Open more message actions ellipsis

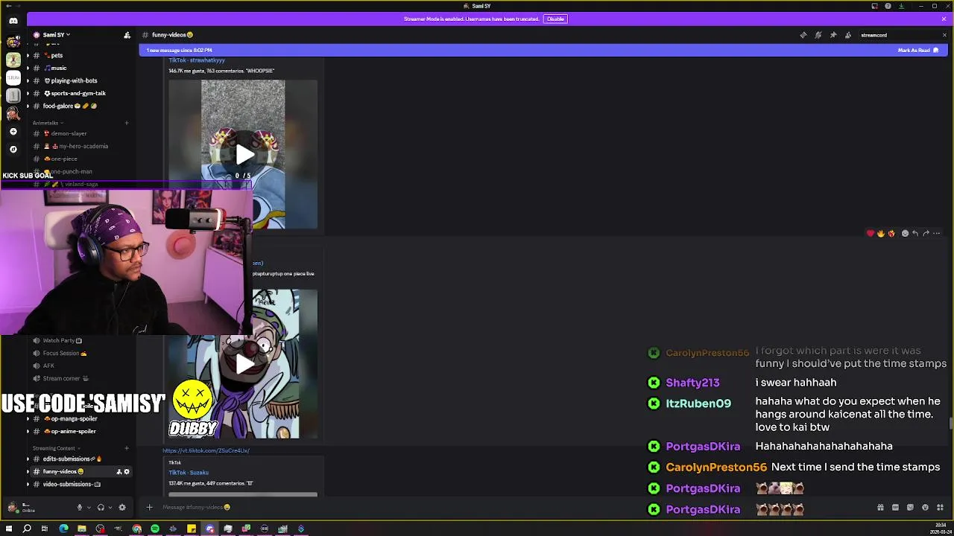pyautogui.click(x=937, y=234)
